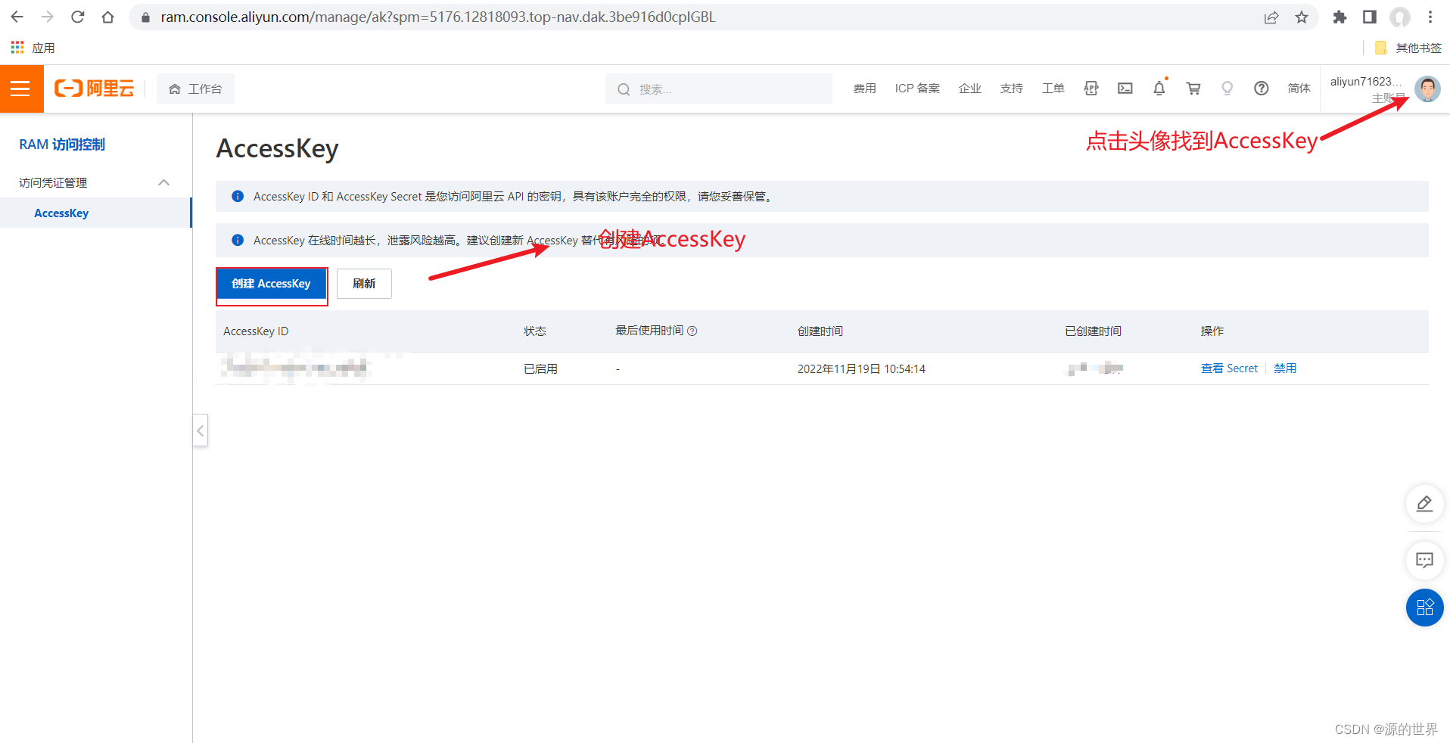Click the Aliyun 阿里云 logo

point(94,89)
